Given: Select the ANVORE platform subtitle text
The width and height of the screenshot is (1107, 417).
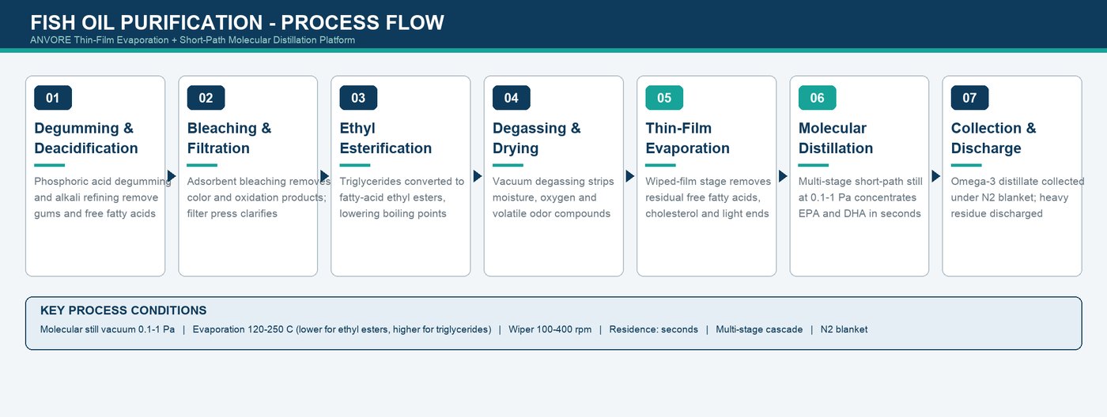Looking at the screenshot, I should (x=192, y=39).
